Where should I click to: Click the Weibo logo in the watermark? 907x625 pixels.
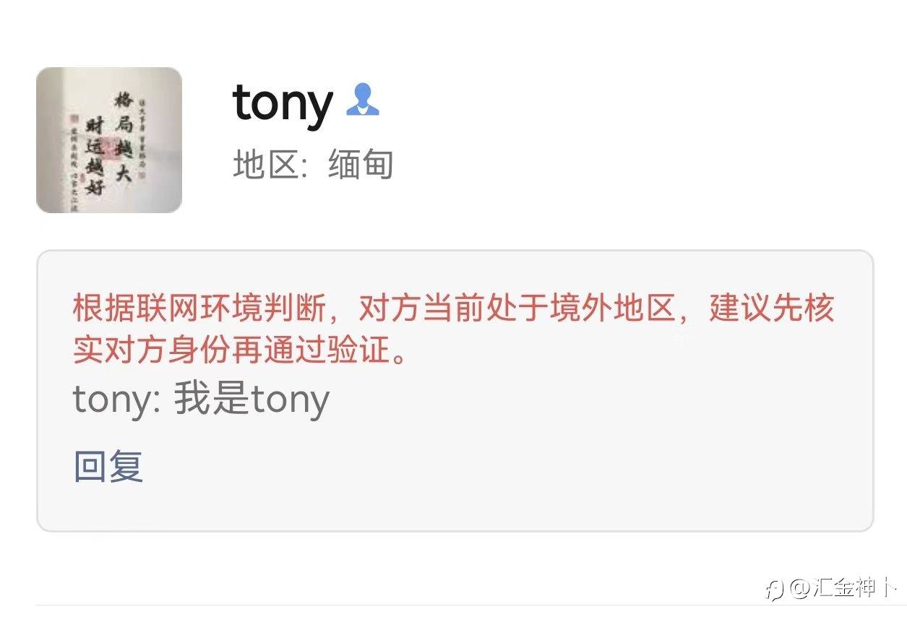point(775,589)
